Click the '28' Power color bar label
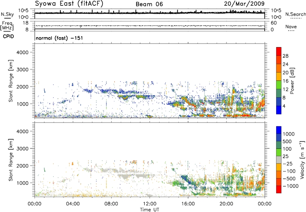 (285, 56)
